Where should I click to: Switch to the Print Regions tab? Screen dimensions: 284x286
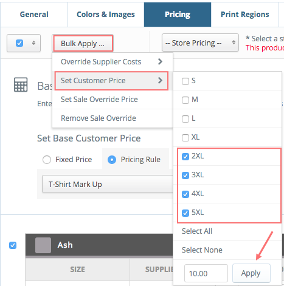[245, 15]
